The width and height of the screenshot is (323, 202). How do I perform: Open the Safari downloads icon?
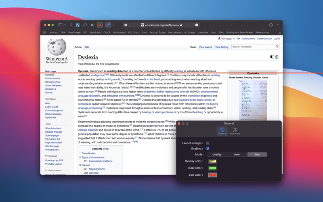271,25
